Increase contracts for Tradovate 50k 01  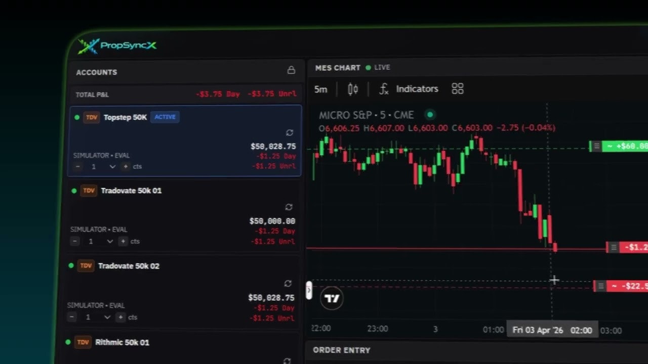coord(123,242)
